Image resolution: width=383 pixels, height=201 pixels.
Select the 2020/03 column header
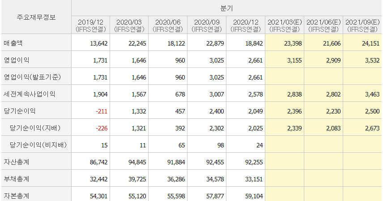tap(129, 25)
